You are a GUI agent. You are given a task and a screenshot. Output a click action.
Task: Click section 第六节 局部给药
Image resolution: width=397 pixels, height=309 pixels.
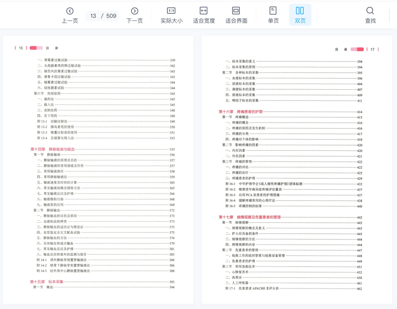pyautogui.click(x=47, y=94)
